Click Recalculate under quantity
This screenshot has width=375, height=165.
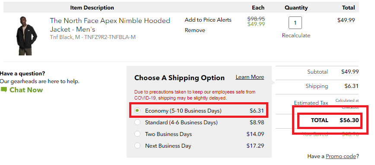pos(296,36)
